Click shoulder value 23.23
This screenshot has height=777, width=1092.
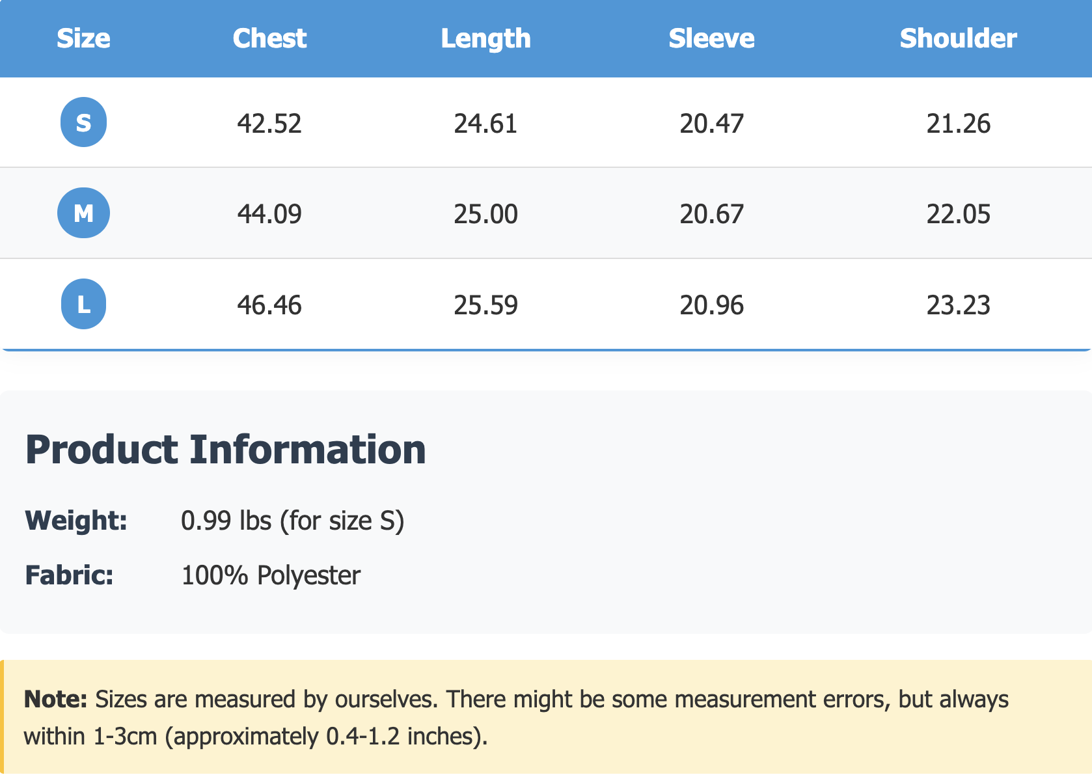pos(958,305)
